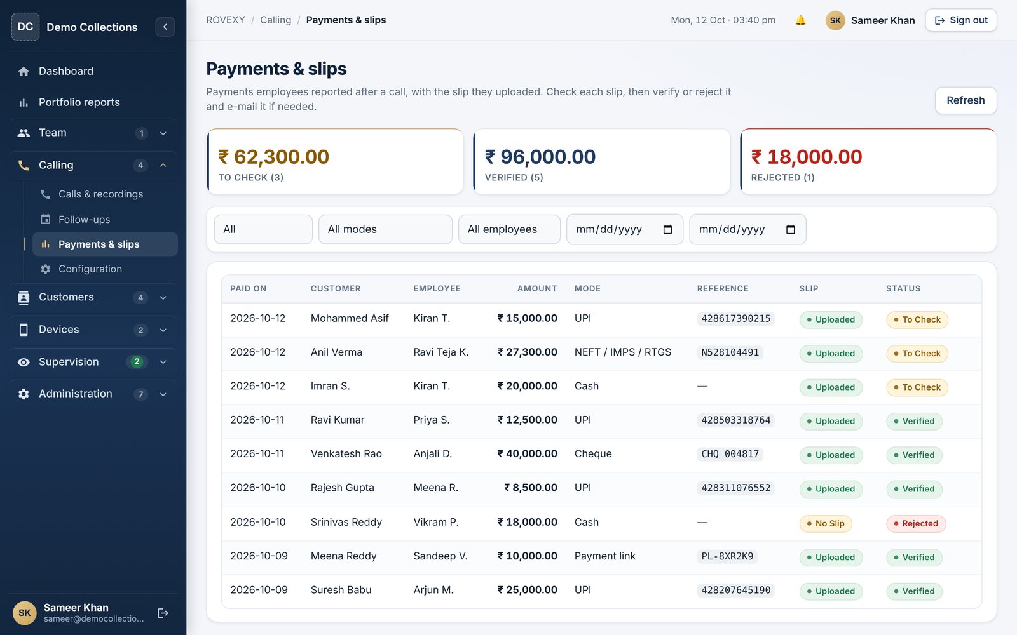Click the Rejected summary card
Viewport: 1017px width, 635px height.
[x=868, y=162]
